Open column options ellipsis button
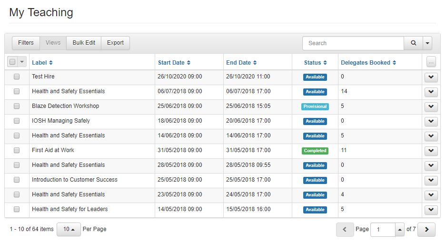Image resolution: width=446 pixels, height=242 pixels. [431, 62]
